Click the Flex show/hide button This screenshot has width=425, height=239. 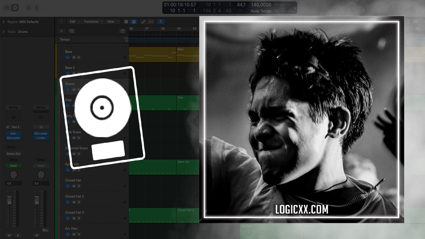(151, 22)
